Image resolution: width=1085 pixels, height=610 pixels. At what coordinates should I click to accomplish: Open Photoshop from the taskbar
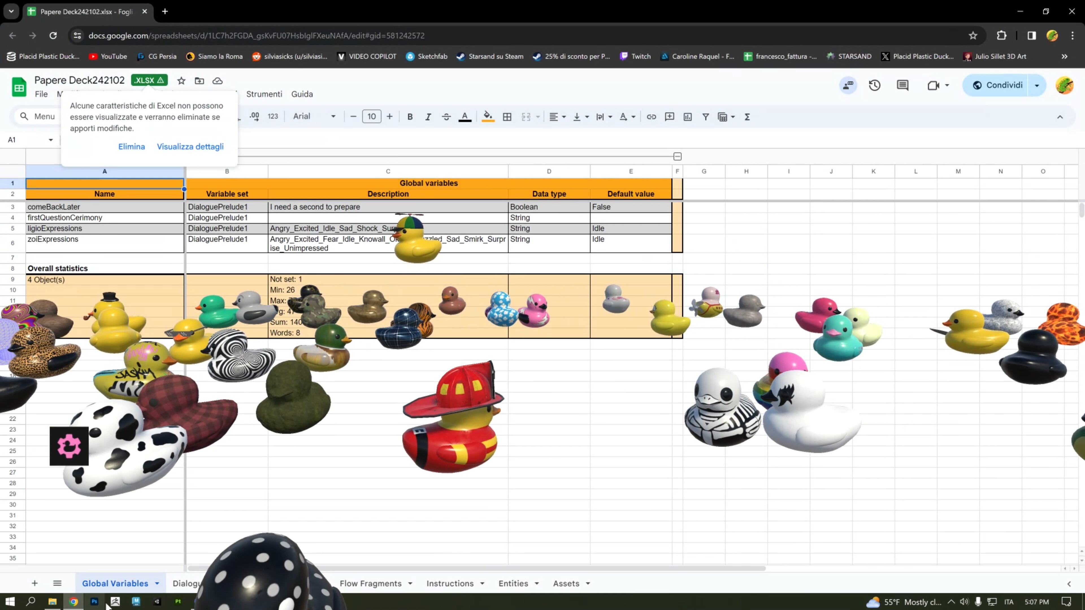(94, 602)
